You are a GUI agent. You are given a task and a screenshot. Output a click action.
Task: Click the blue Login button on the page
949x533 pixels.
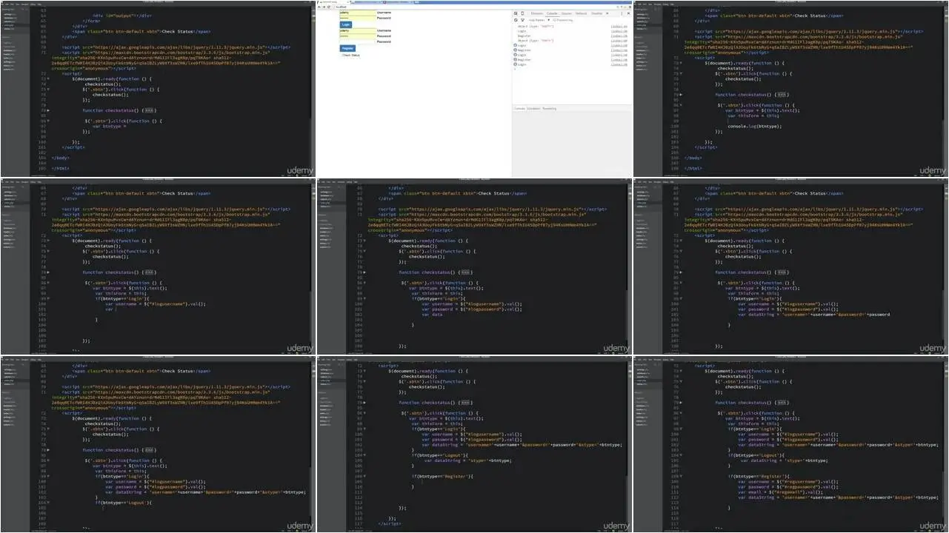pos(346,24)
